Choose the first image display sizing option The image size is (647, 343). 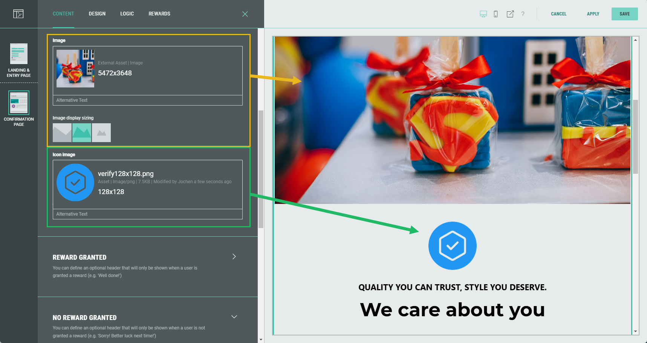(62, 133)
